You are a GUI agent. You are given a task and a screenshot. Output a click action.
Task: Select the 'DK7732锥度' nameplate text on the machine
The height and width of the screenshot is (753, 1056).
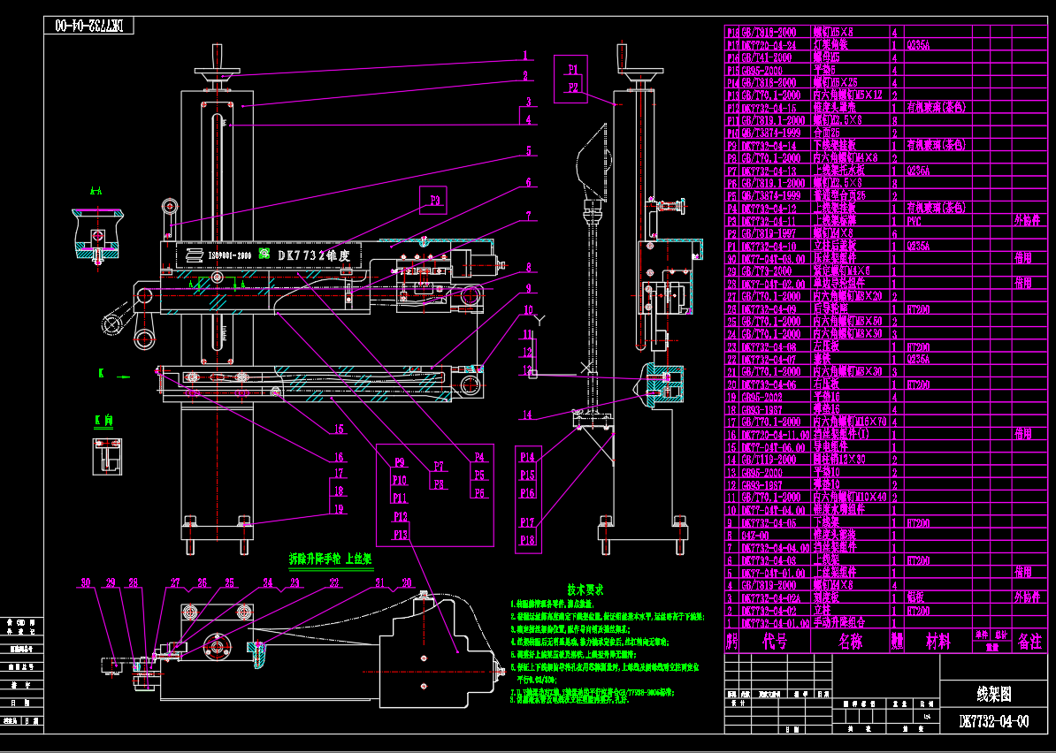(x=314, y=255)
